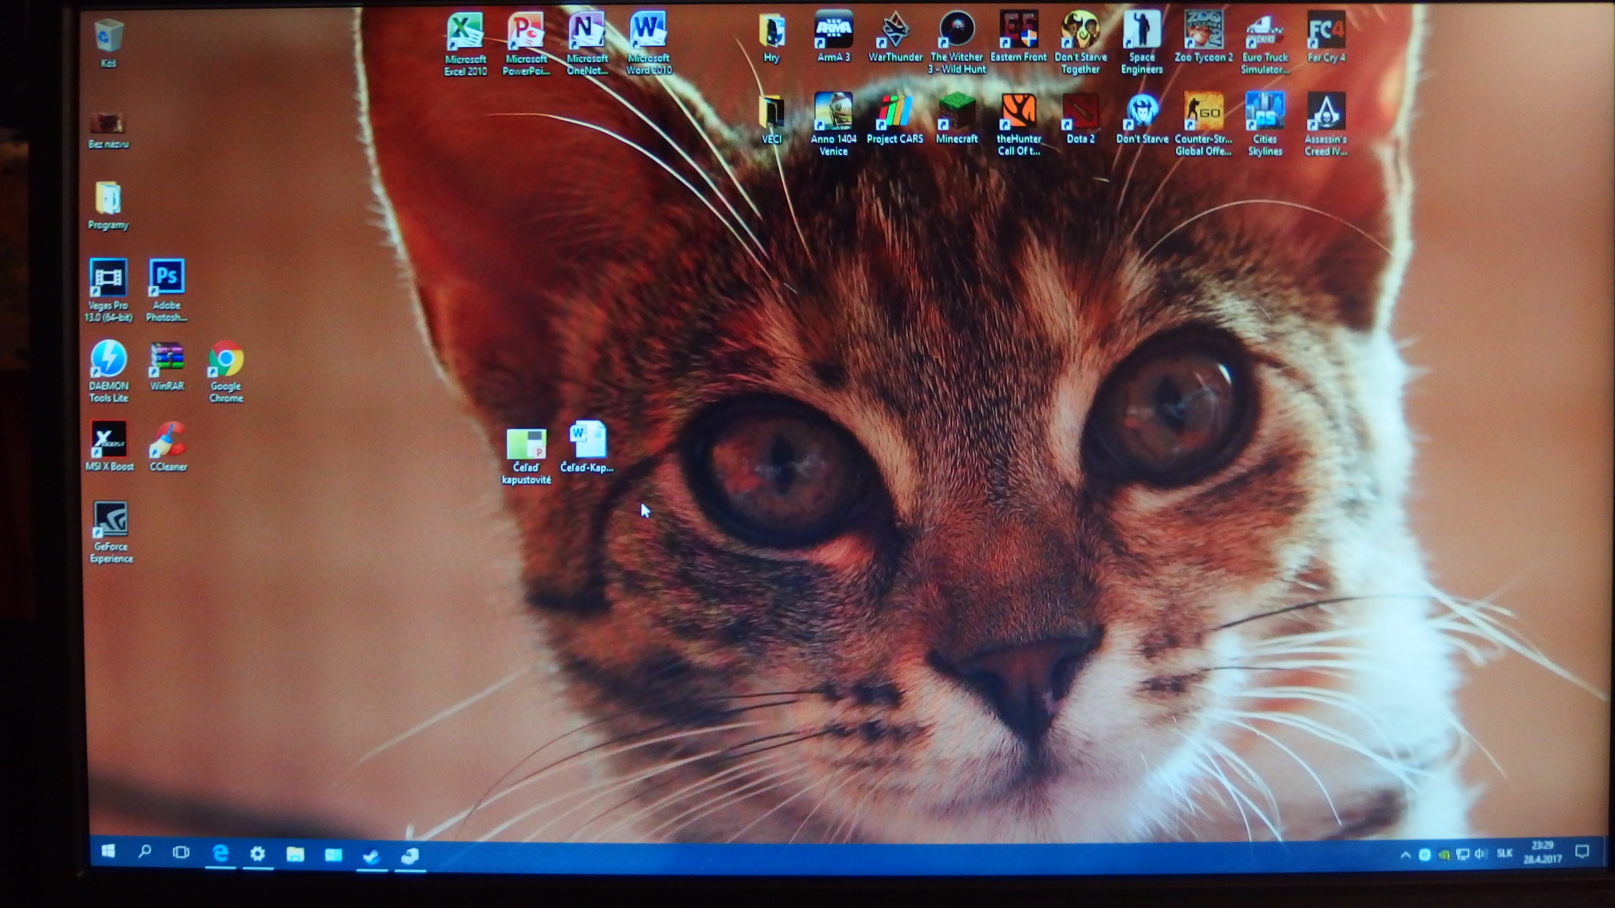Open the Task View button
Image resolution: width=1615 pixels, height=908 pixels.
pyautogui.click(x=181, y=852)
